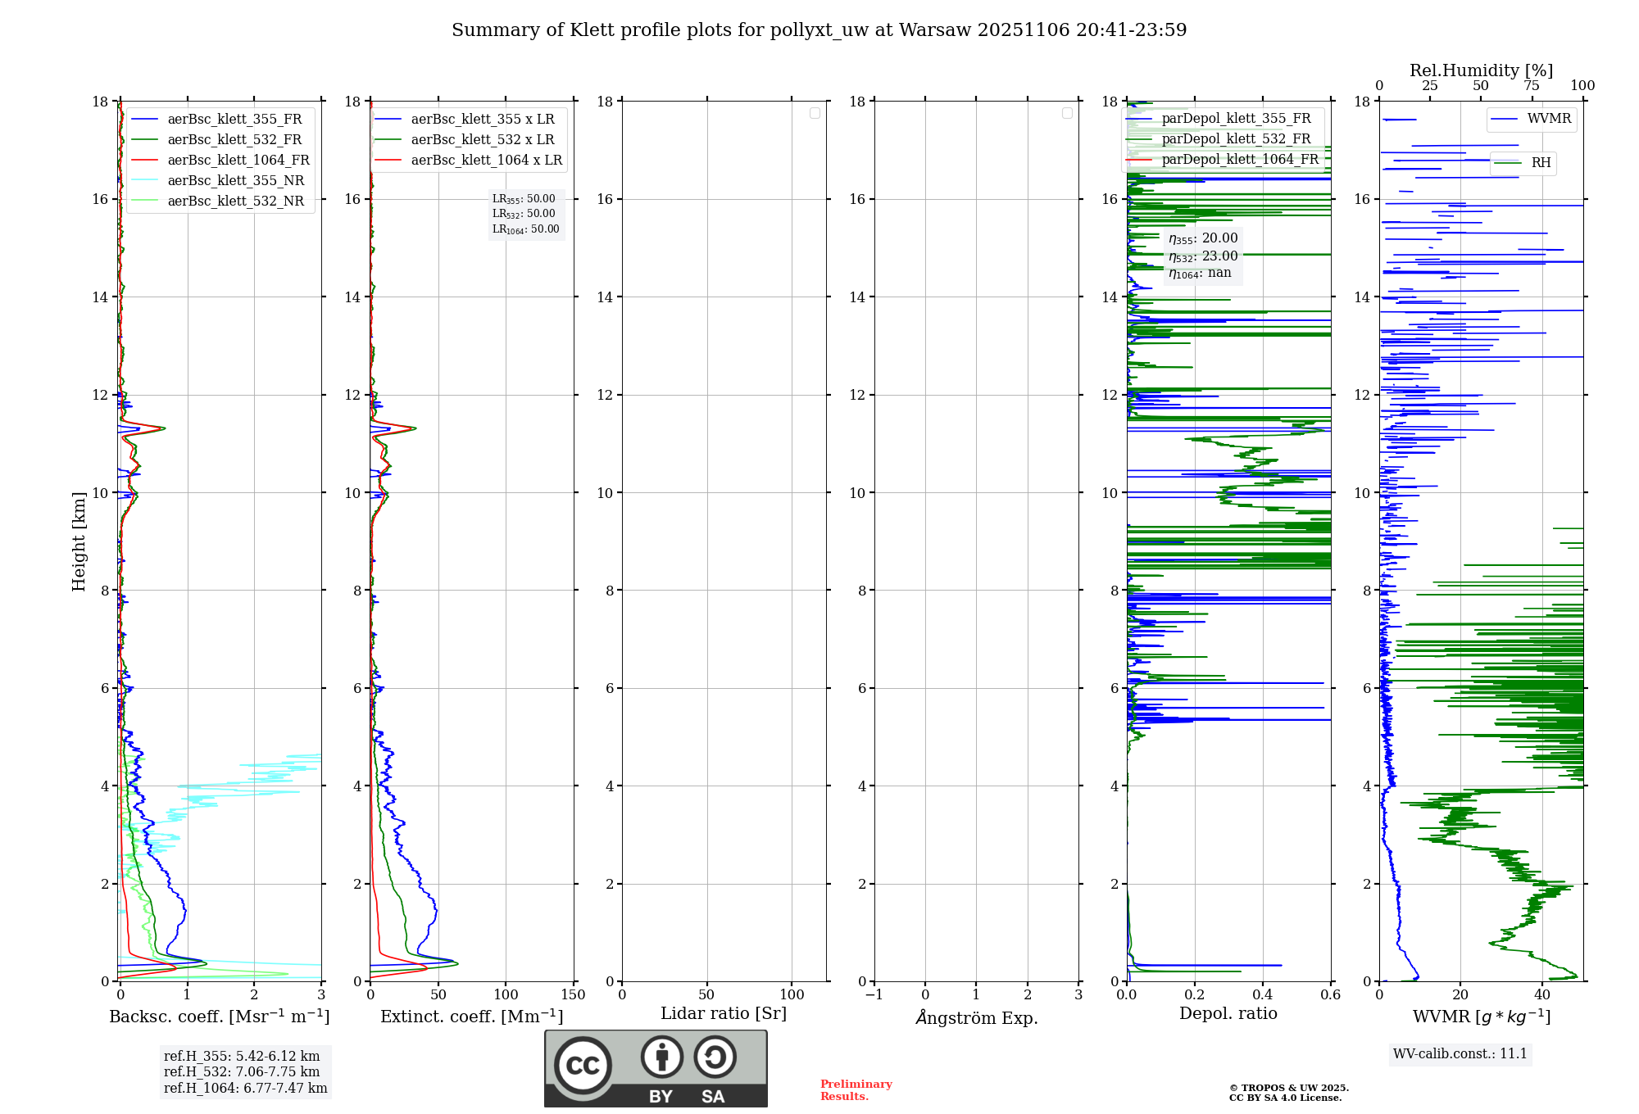Click the aerBsc_klett_1064_FR red legend entry
The height and width of the screenshot is (1114, 1639).
coord(238,161)
